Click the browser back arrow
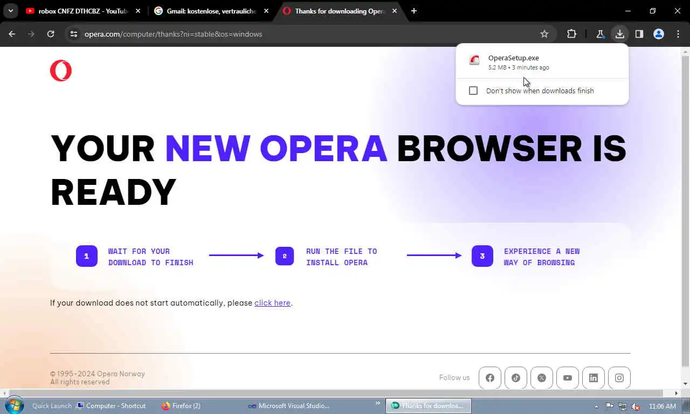690x414 pixels. [x=12, y=34]
